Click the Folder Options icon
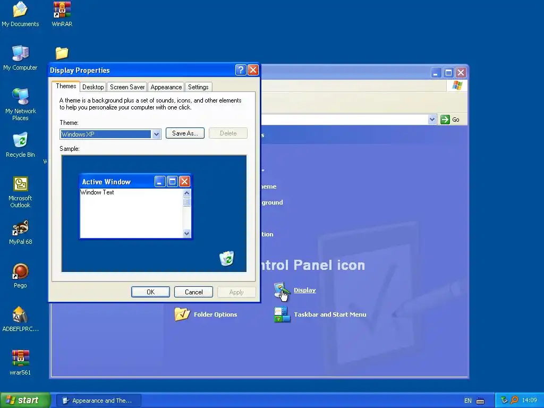 (x=182, y=314)
